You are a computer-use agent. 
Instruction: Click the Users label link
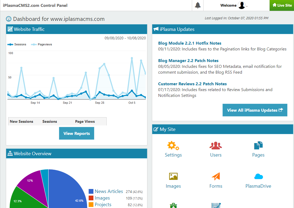click(216, 155)
